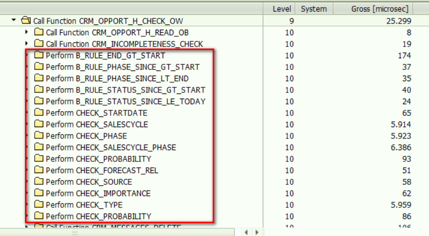Screen dimensions: 429x236
Task: Click folder icon of Perform CHECK_PHASE
Action: [39, 135]
